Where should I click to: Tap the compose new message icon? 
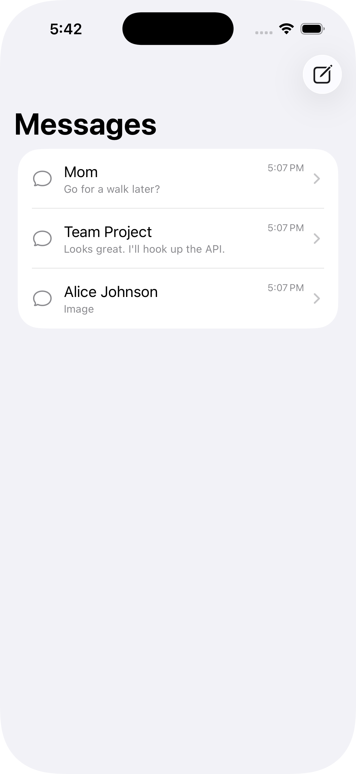tap(322, 74)
